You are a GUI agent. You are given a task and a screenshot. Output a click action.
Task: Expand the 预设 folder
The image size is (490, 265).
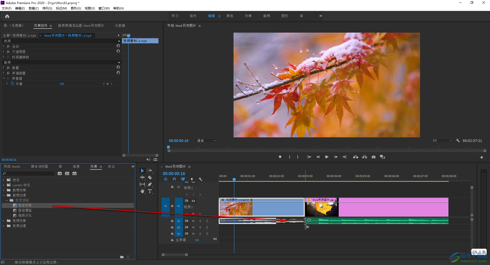point(4,180)
